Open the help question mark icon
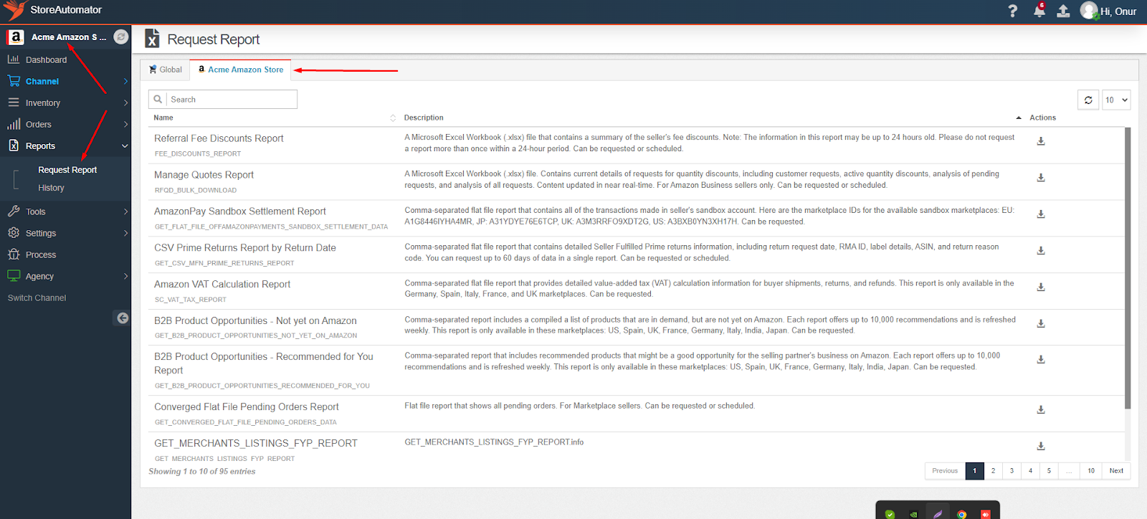Viewport: 1147px width, 519px height. pos(1012,11)
